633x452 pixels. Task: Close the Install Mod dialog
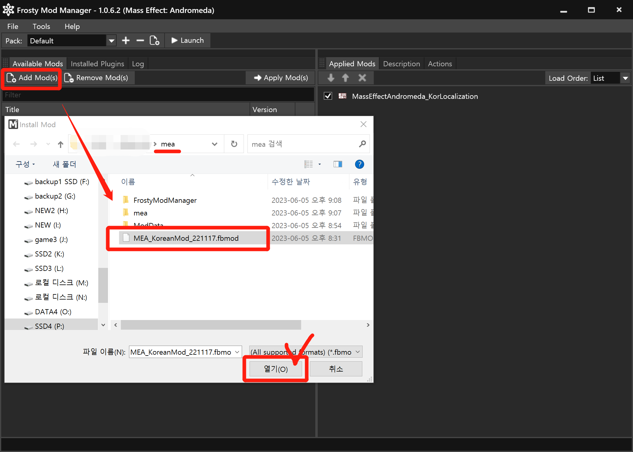coord(364,124)
